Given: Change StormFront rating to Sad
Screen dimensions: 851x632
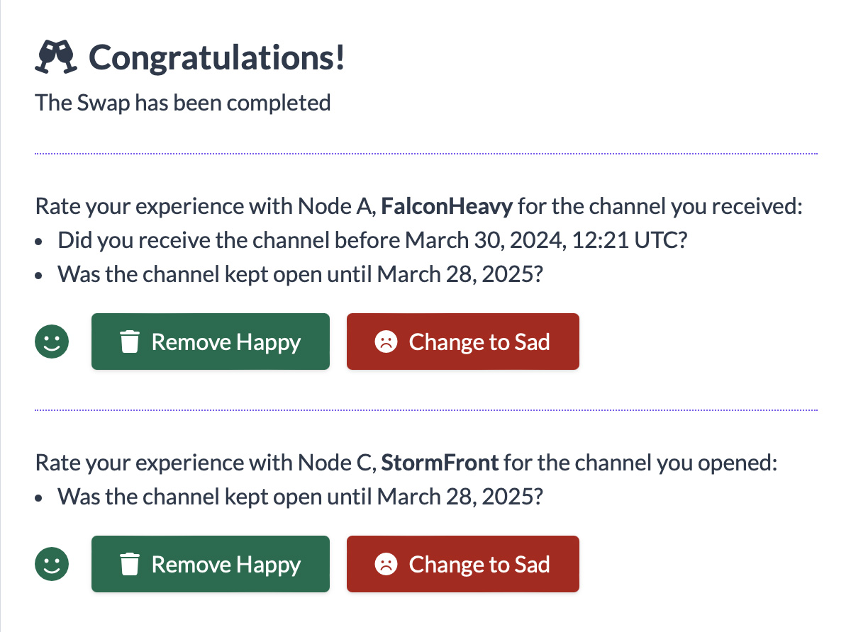Looking at the screenshot, I should [463, 564].
